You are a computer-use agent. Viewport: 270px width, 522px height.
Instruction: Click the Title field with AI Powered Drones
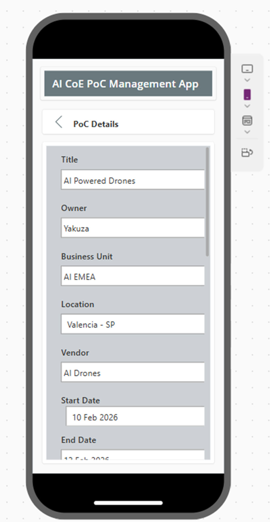point(133,180)
